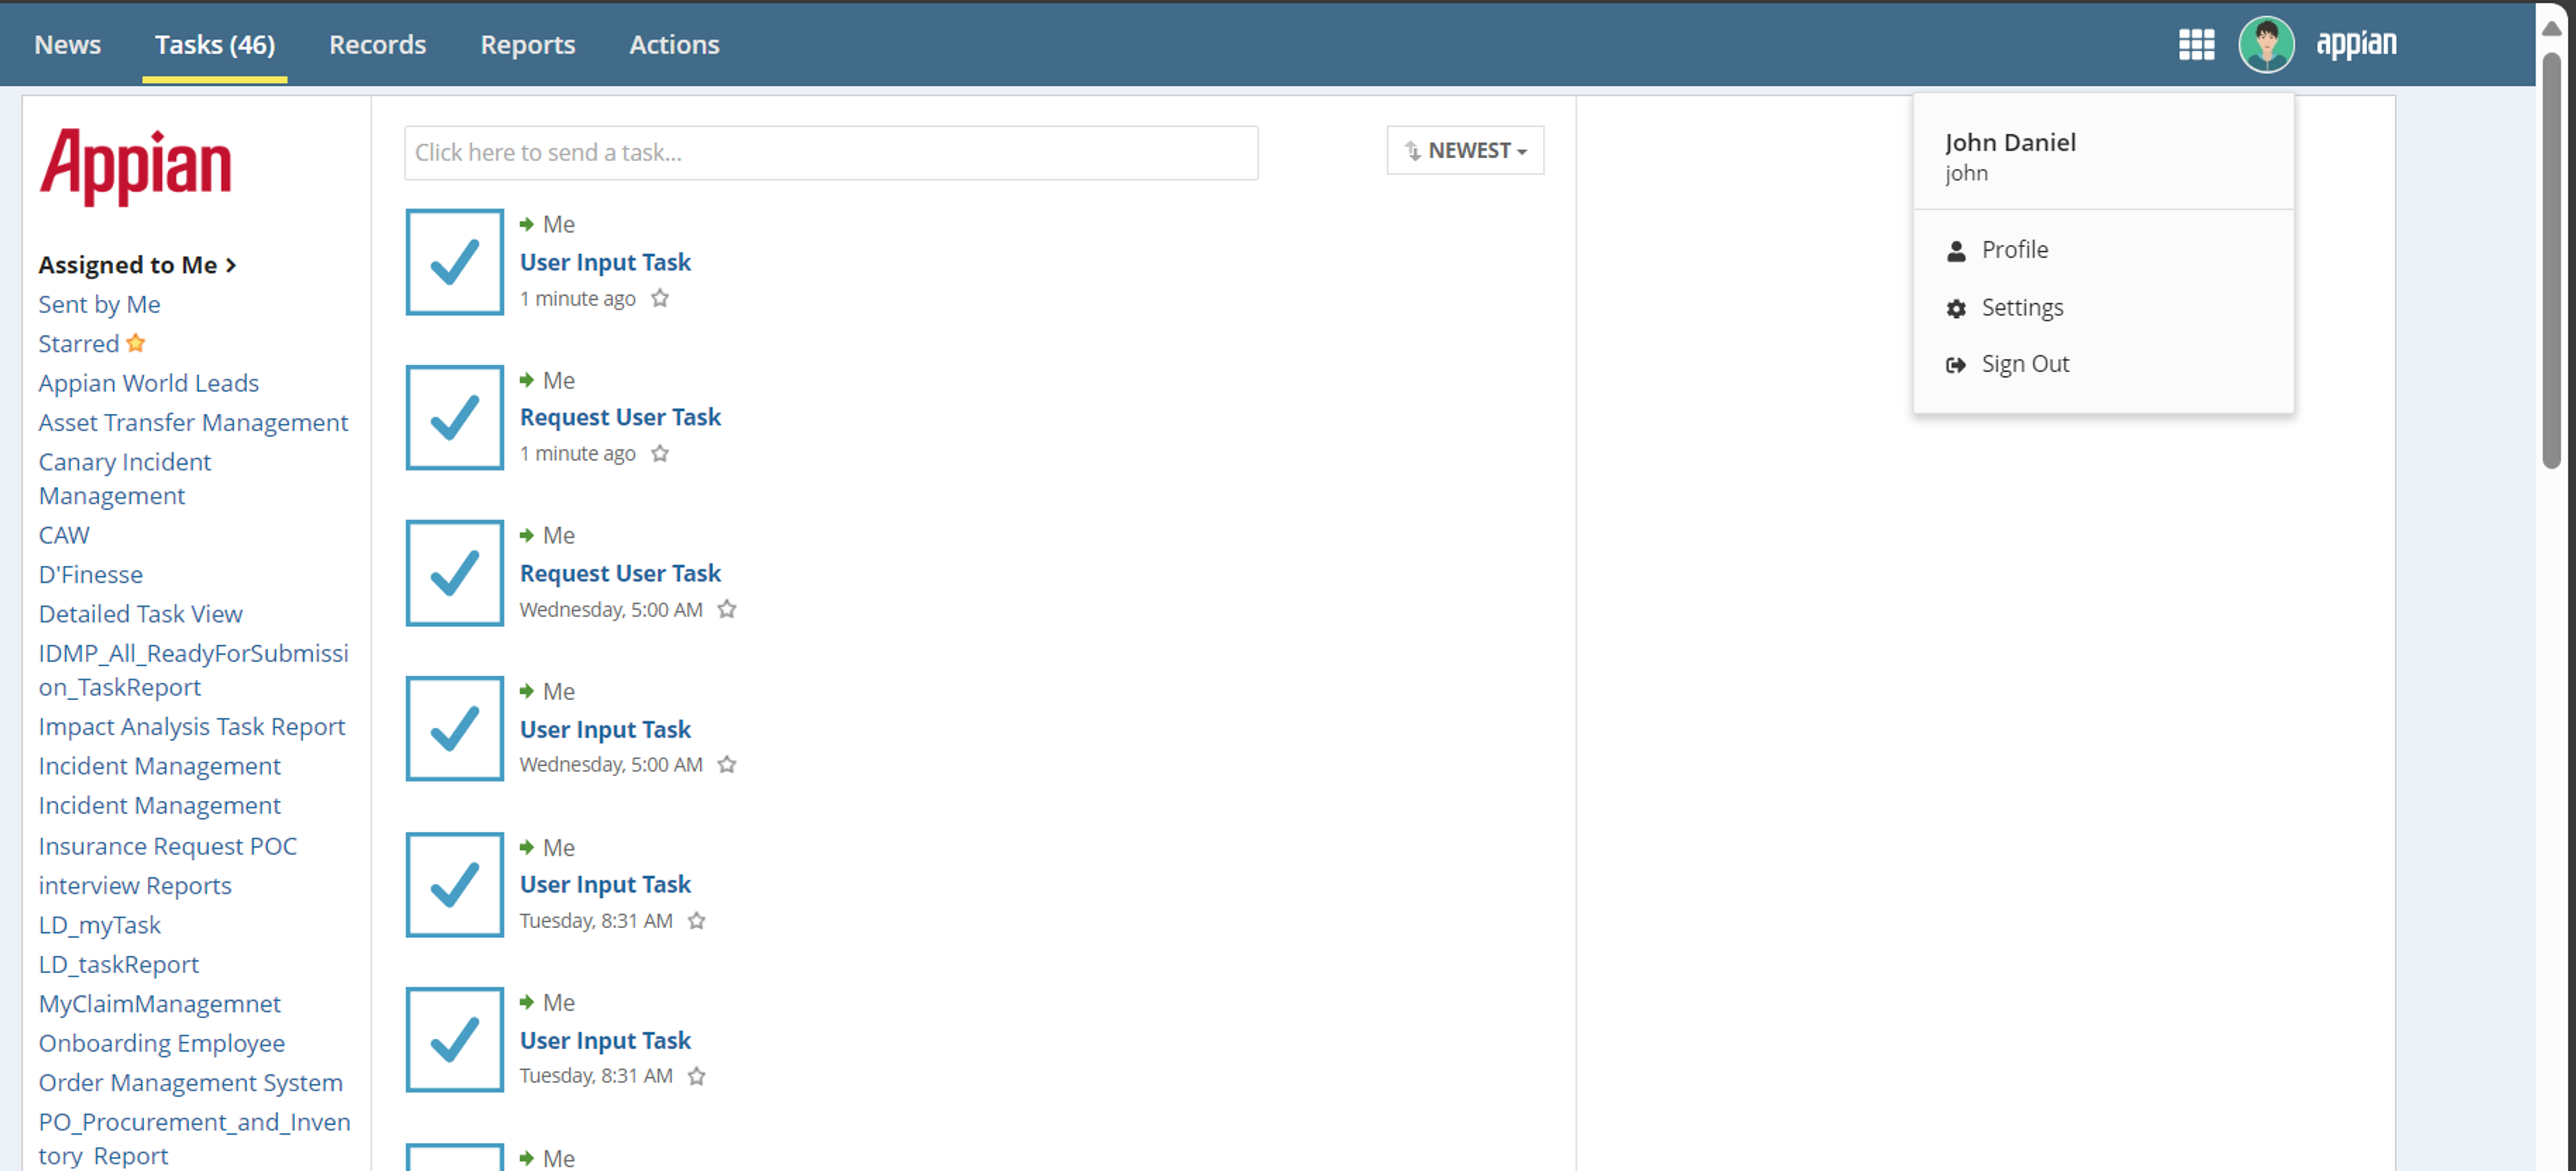Open Wednesday User Input Task link
The width and height of the screenshot is (2576, 1171).
605,729
